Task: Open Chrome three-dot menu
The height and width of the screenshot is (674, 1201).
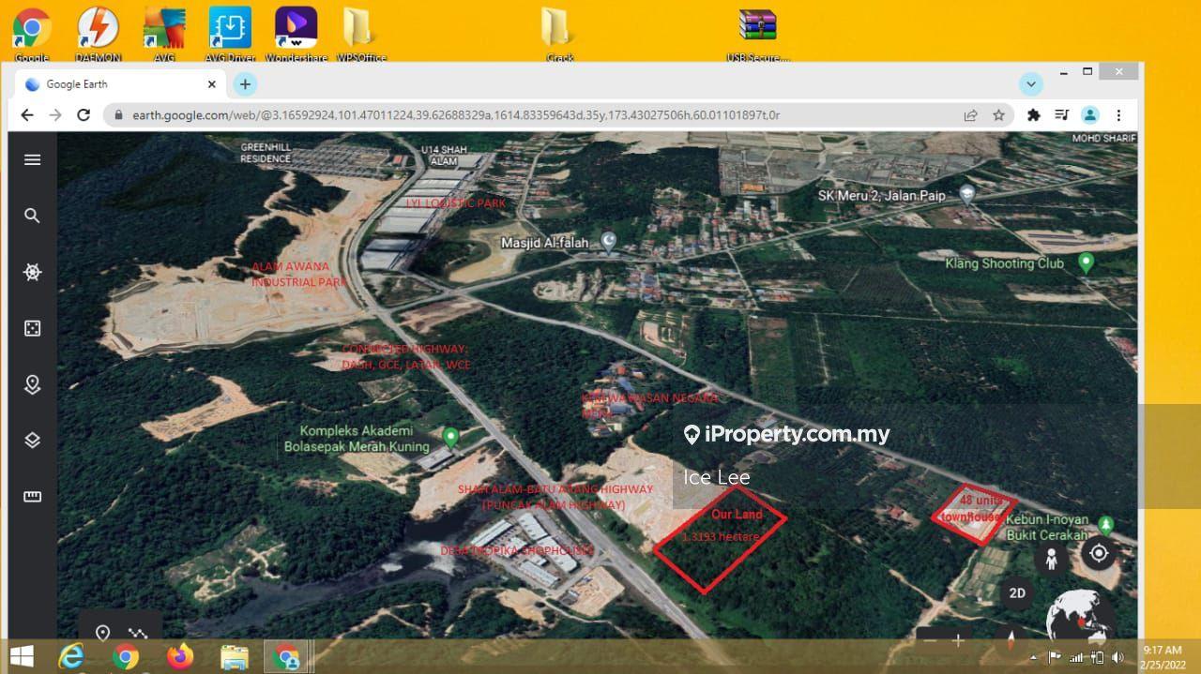Action: coord(1118,115)
